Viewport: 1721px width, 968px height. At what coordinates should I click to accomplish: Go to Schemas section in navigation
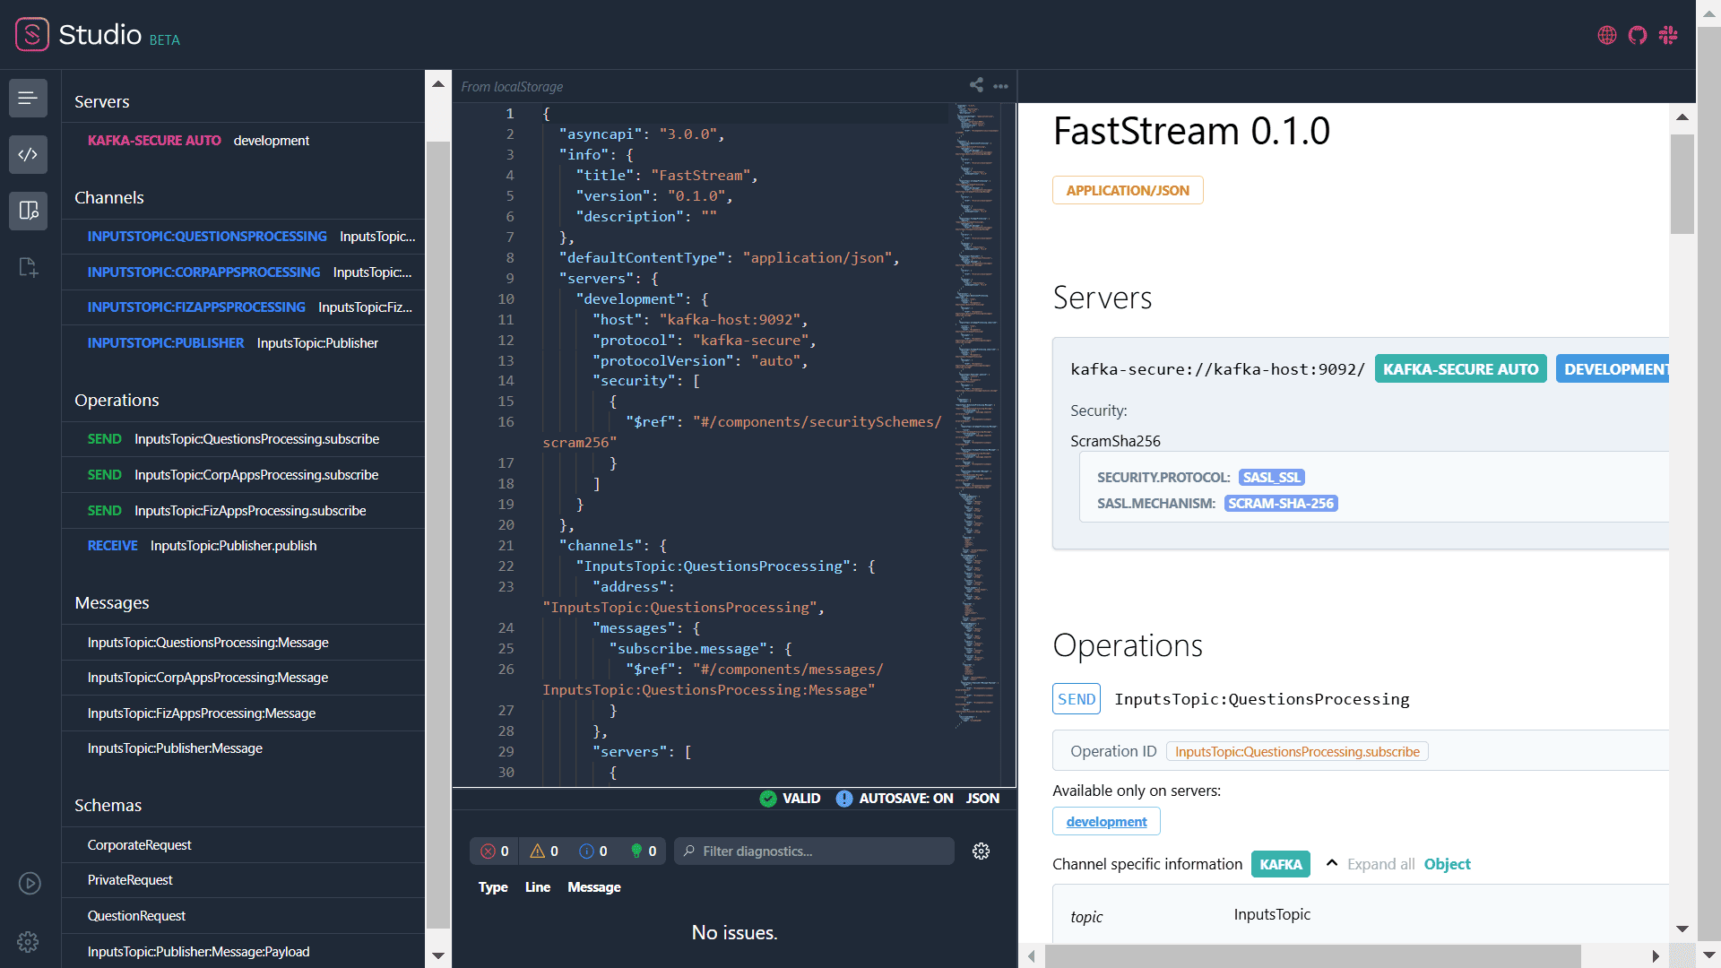108,805
